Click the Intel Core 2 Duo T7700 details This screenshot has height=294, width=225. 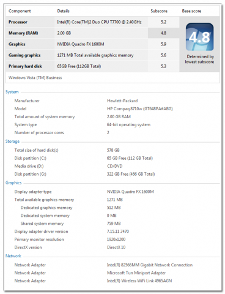(99, 22)
